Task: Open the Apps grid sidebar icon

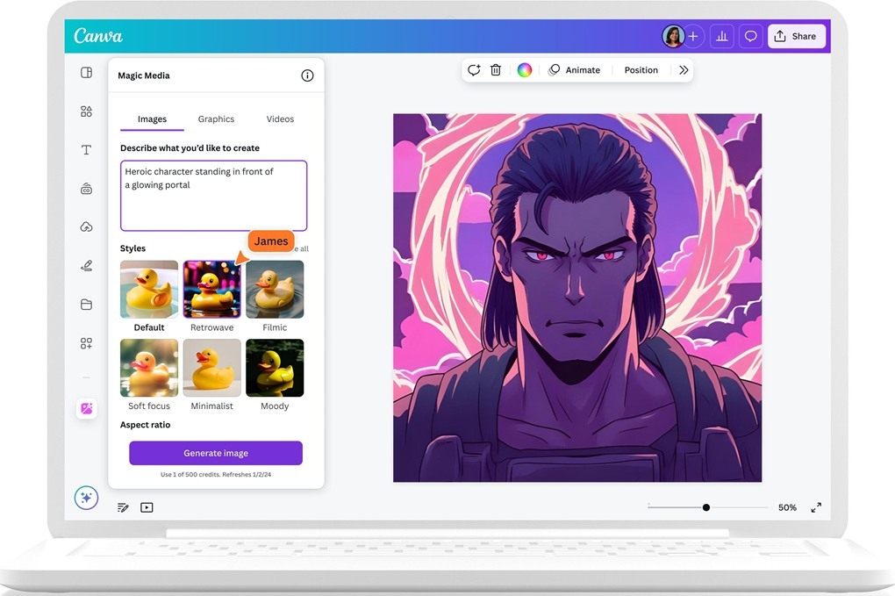Action: (x=86, y=343)
